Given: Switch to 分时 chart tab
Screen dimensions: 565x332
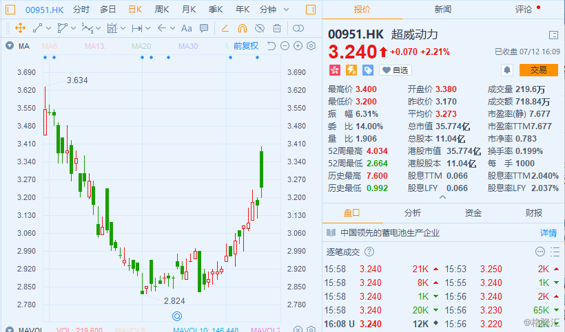Looking at the screenshot, I should pyautogui.click(x=81, y=10).
